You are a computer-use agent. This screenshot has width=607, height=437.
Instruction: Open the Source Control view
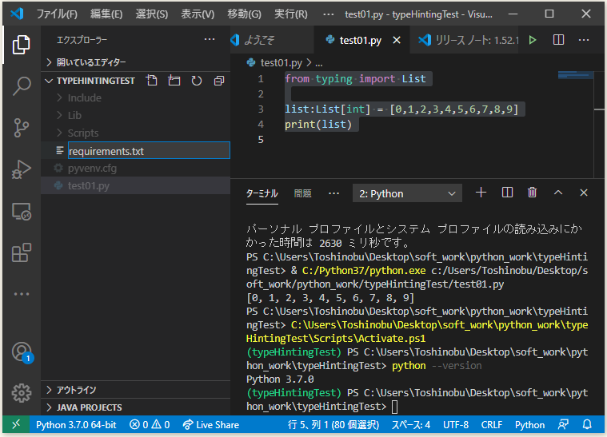[x=21, y=128]
